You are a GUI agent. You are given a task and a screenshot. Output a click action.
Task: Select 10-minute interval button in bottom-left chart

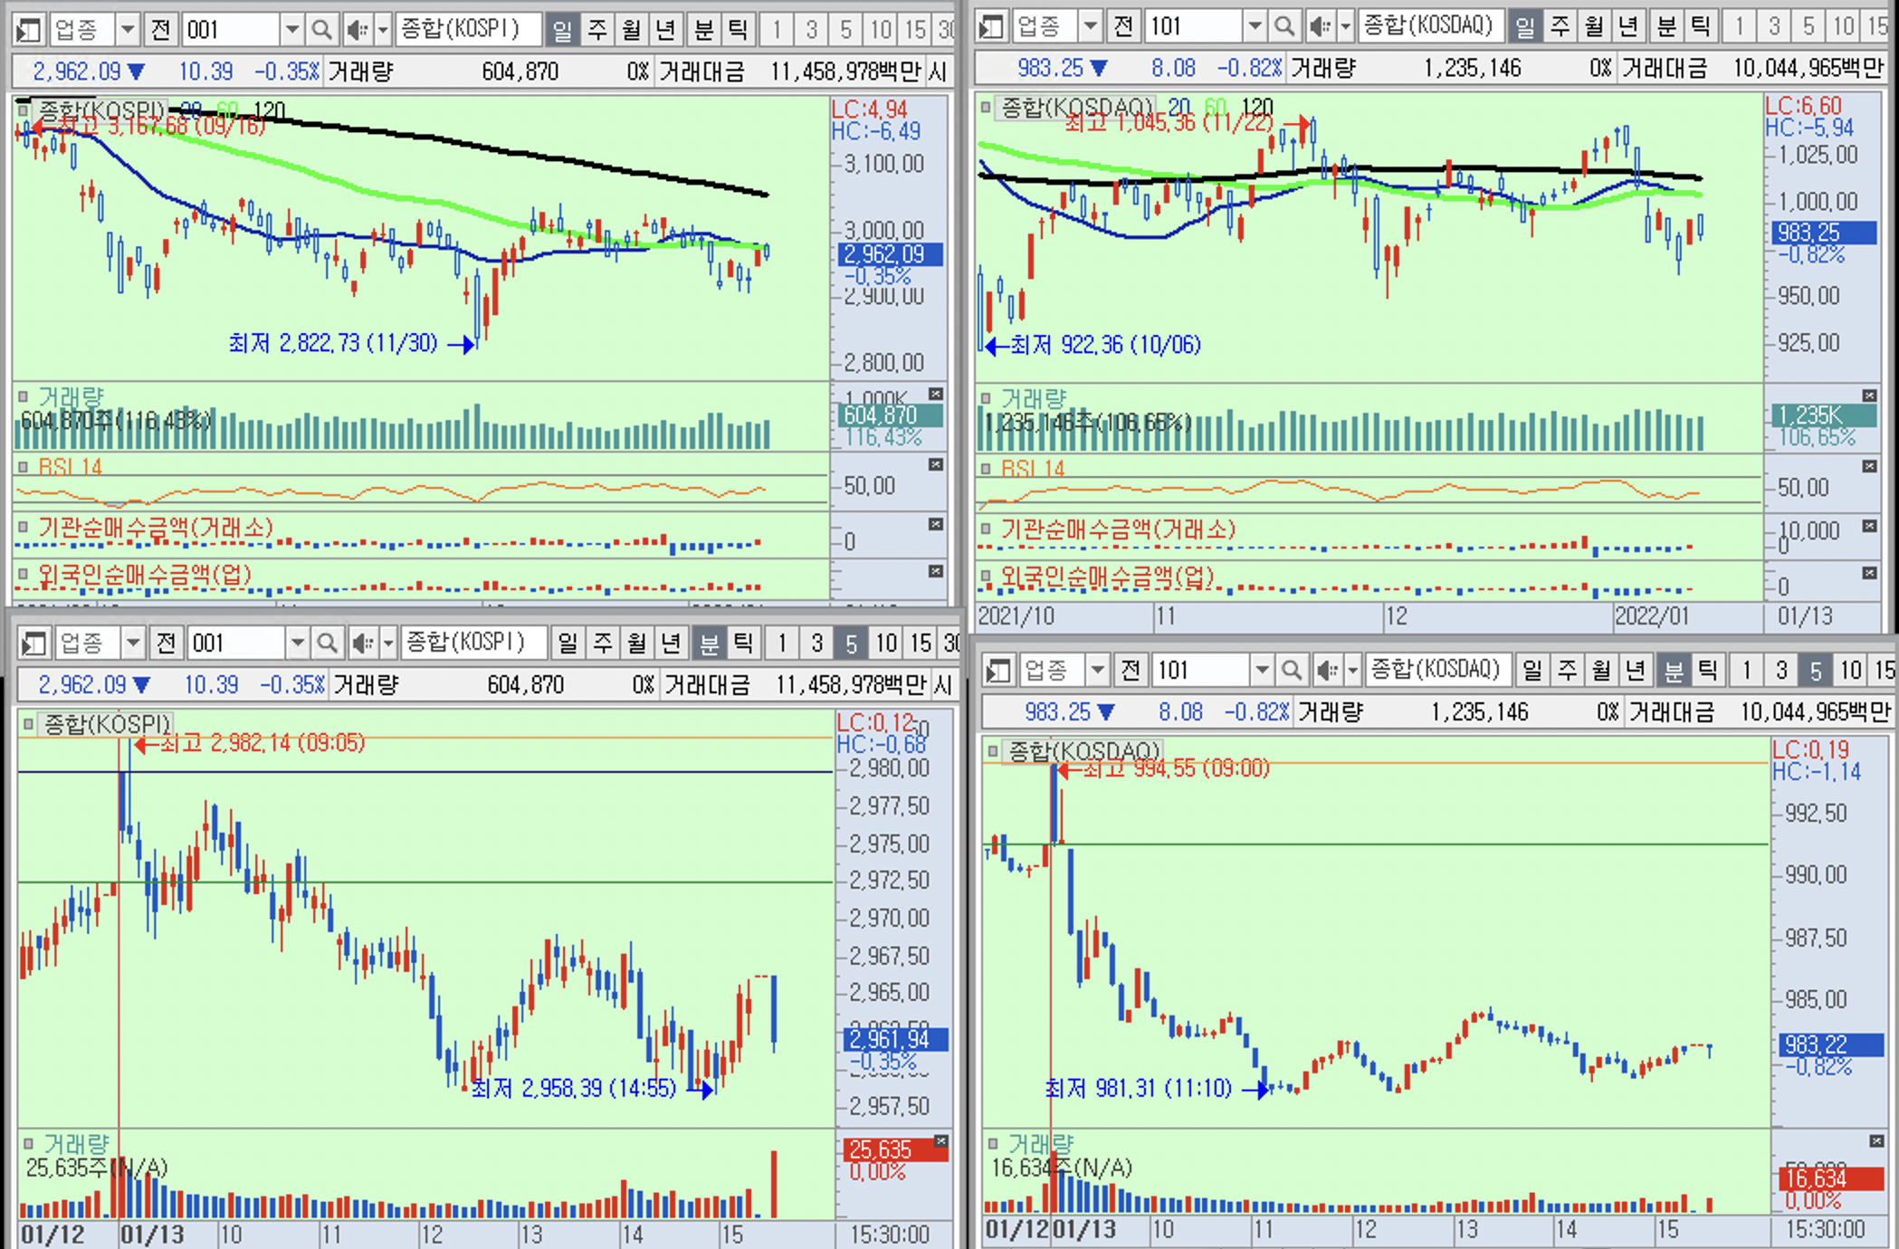click(x=885, y=644)
